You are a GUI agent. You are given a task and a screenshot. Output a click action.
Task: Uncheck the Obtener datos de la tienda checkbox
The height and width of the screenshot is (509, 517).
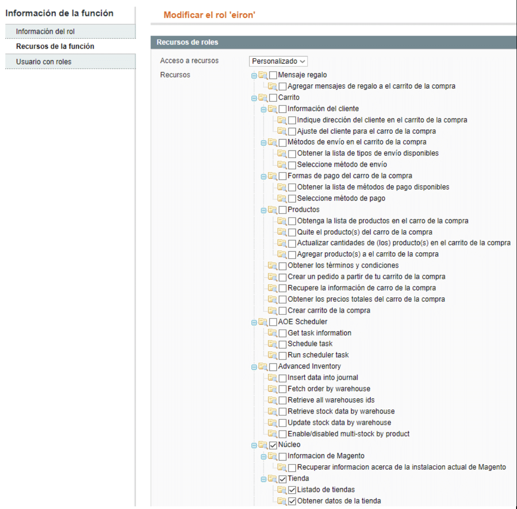(x=292, y=501)
